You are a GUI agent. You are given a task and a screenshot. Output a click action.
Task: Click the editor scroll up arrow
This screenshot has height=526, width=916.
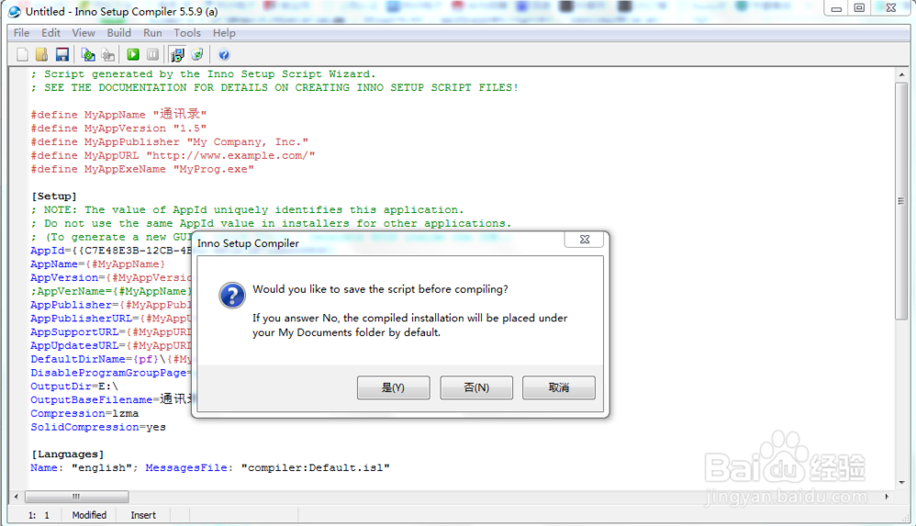tap(900, 75)
